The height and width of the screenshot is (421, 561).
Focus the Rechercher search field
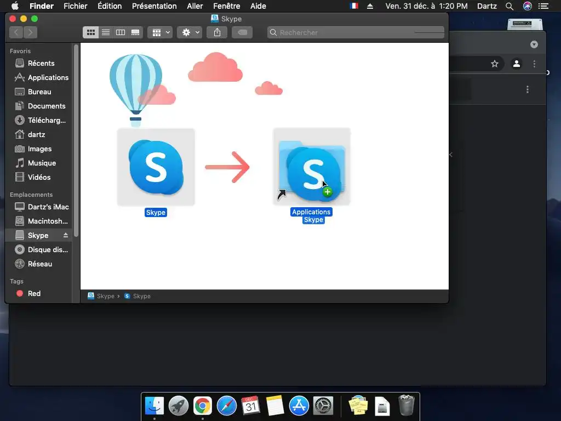pyautogui.click(x=356, y=32)
